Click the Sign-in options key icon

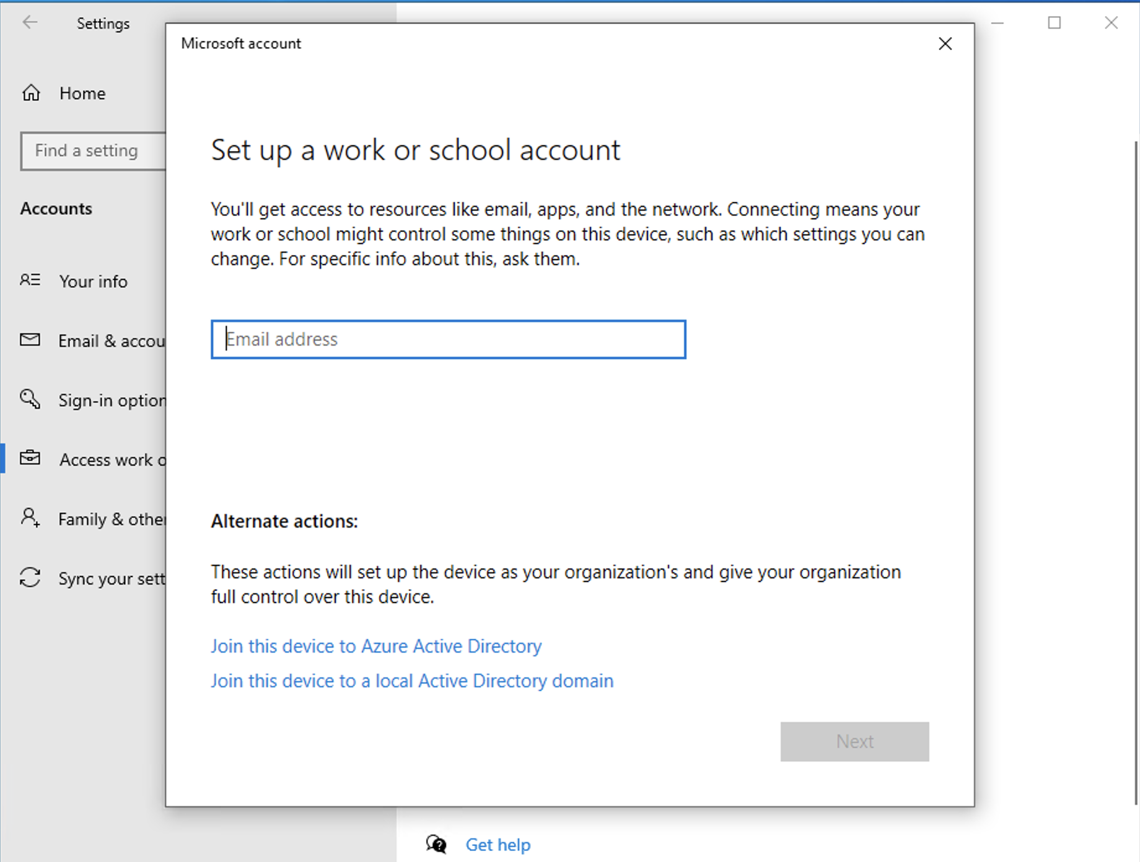[x=30, y=399]
